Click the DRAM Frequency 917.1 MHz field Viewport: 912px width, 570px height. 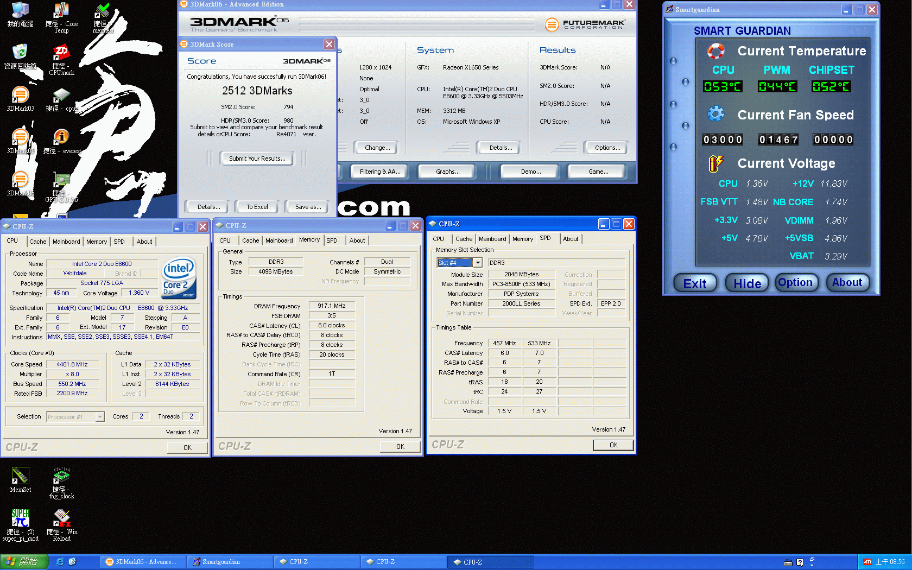click(x=332, y=306)
